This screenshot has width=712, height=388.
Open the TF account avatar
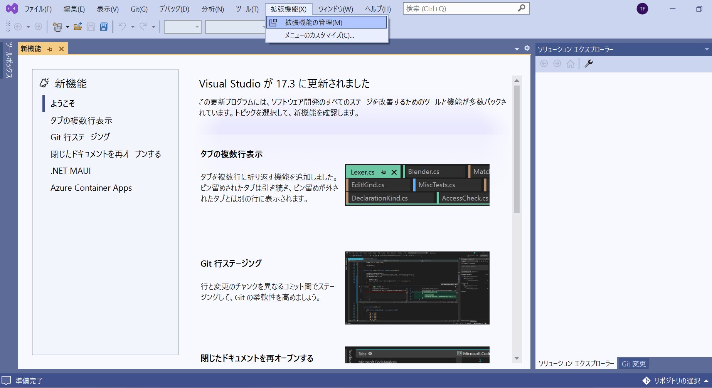[x=642, y=8]
